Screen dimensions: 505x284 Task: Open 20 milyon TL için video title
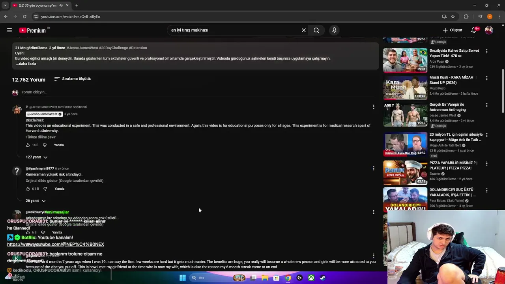point(456,137)
